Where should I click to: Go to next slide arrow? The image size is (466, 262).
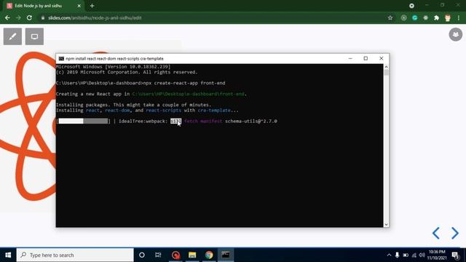click(454, 233)
